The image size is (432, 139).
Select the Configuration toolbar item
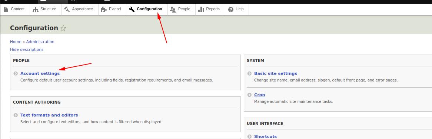(146, 9)
